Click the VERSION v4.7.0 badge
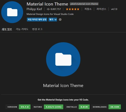This screenshot has width=126, height=112. coord(18,107)
